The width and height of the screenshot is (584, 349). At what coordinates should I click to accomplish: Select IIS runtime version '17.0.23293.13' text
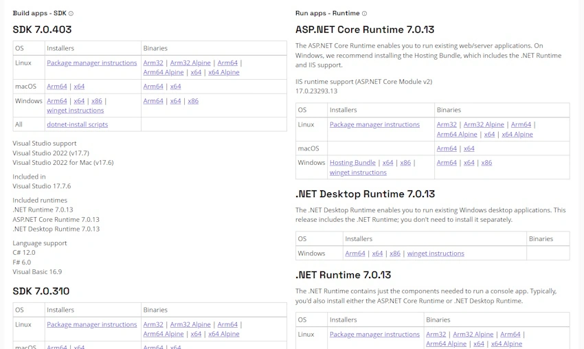tap(316, 91)
